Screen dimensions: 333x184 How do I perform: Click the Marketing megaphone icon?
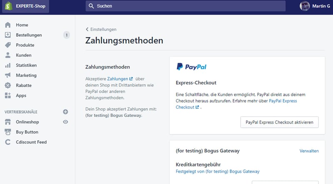point(8,75)
